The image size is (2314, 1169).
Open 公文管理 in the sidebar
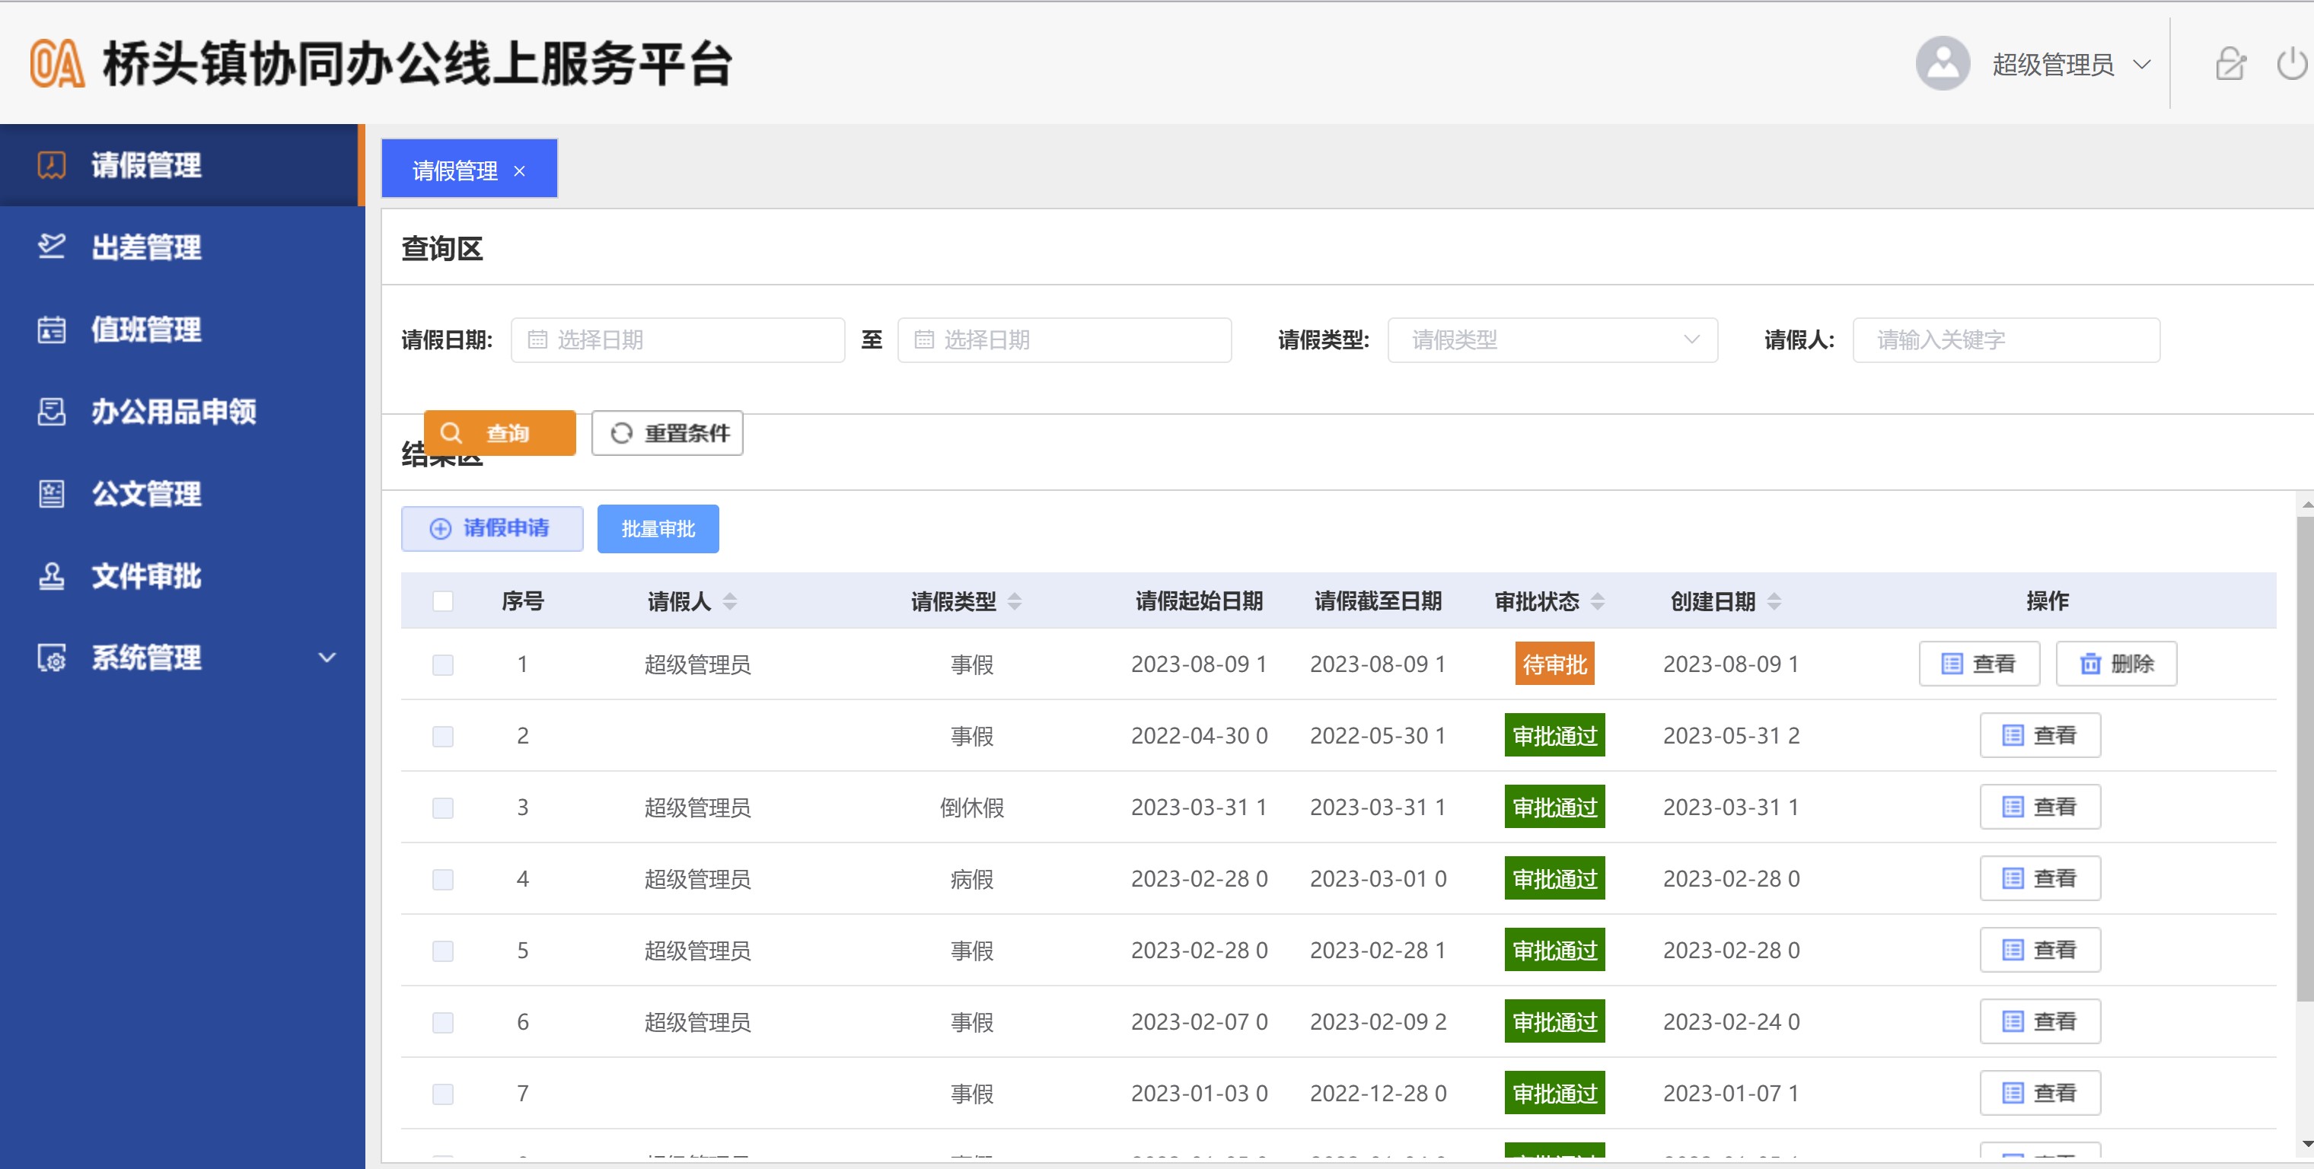tap(183, 494)
